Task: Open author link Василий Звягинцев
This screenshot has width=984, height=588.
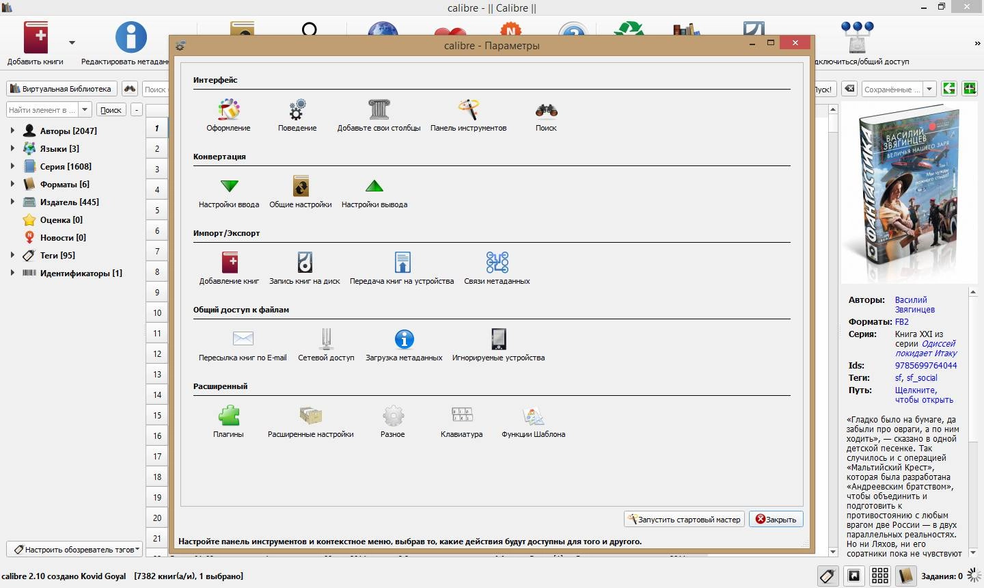Action: [915, 304]
